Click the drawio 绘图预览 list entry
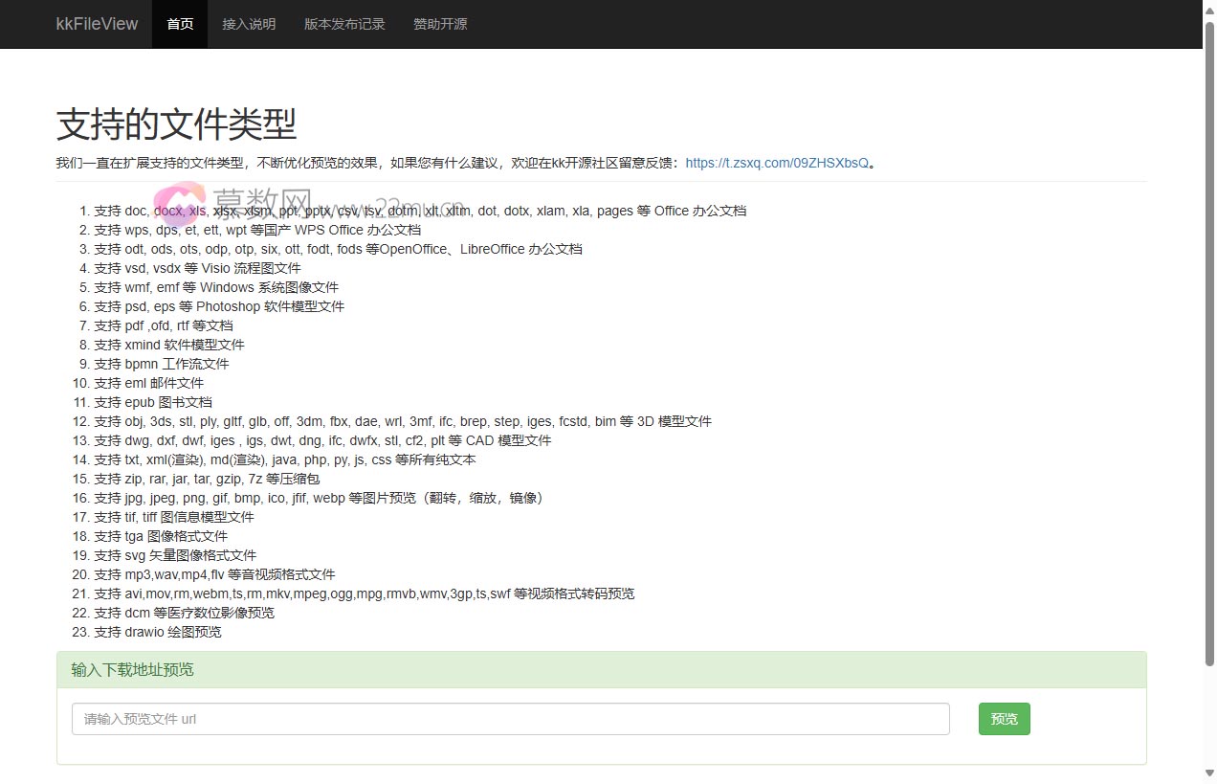This screenshot has height=784, width=1217. 157,632
